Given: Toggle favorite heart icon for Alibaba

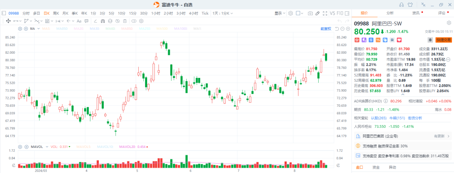Looking at the screenshot, I should 399,40.
